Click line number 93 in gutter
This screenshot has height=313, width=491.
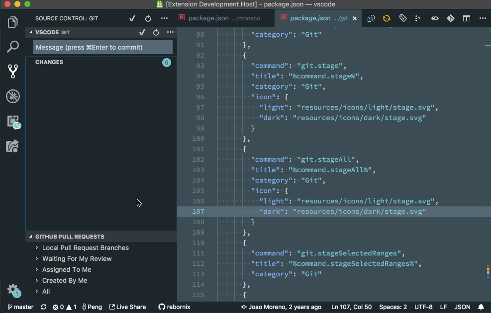click(200, 65)
